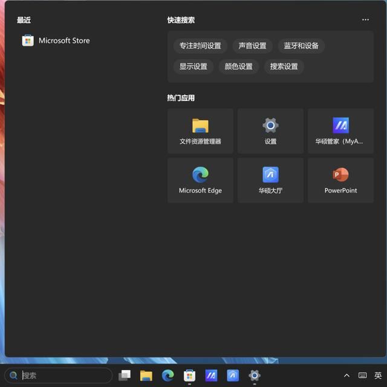Open File Explorer from the taskbar
Viewport: 387px width, 387px height.
(x=146, y=376)
